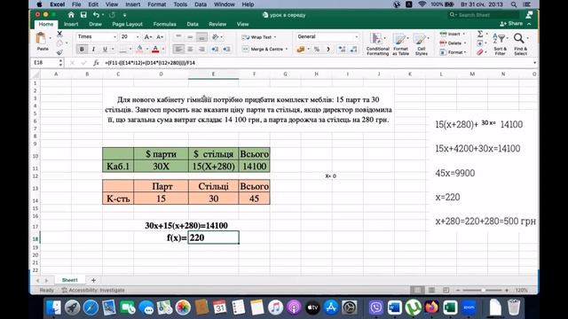The image size is (568, 319).
Task: Toggle middle vertical alignment
Action: (190, 37)
